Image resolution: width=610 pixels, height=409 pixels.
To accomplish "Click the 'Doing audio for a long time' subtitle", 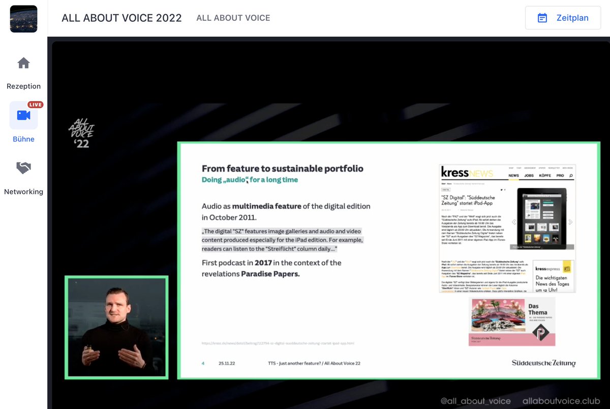I will coord(250,180).
